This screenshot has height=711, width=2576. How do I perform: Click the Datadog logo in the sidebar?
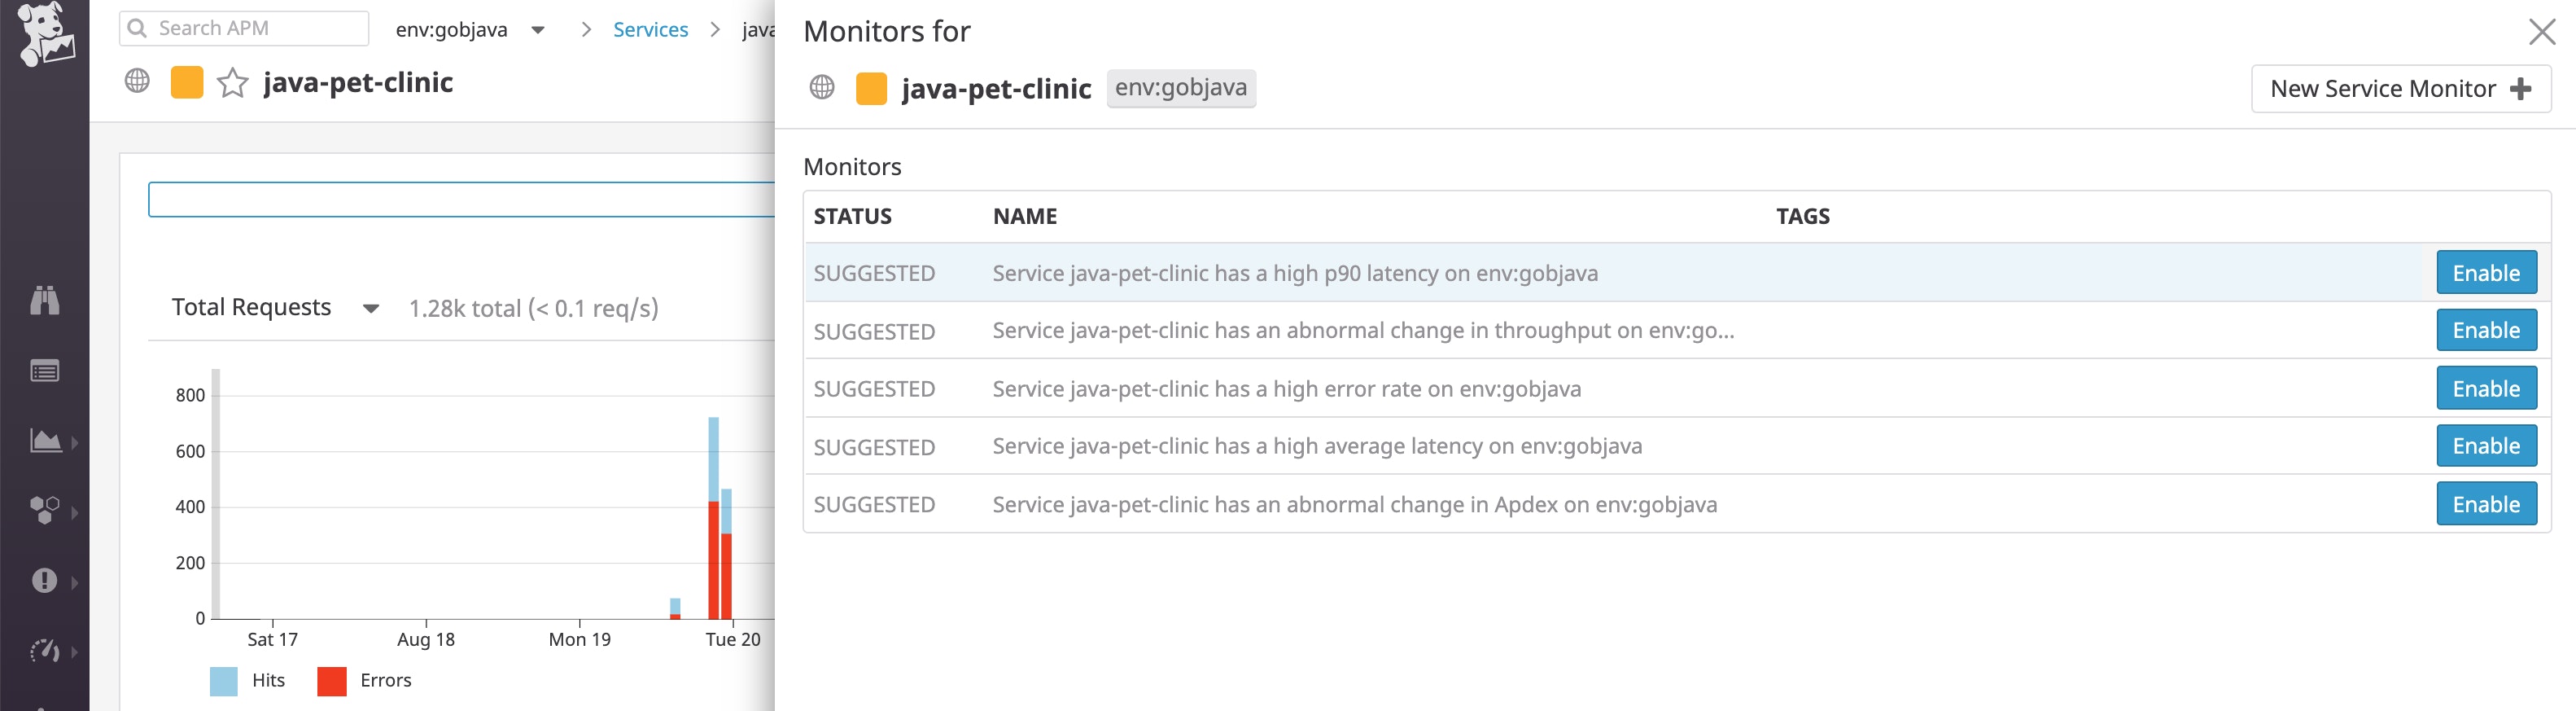click(45, 34)
